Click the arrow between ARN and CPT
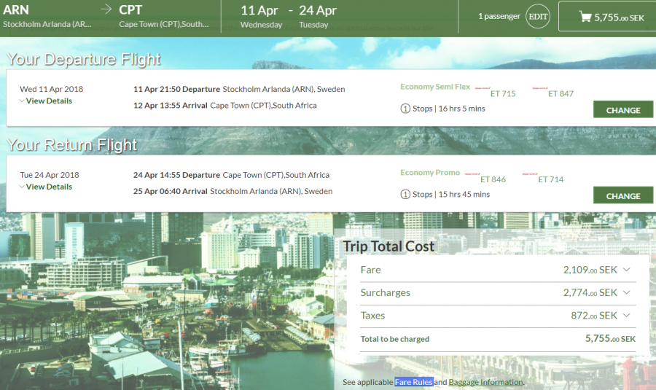 pos(106,9)
